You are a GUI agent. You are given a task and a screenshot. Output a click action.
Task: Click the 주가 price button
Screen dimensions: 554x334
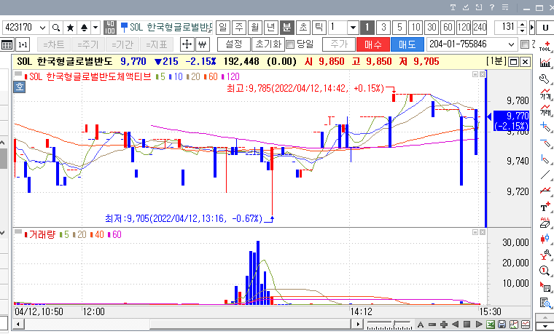[339, 44]
